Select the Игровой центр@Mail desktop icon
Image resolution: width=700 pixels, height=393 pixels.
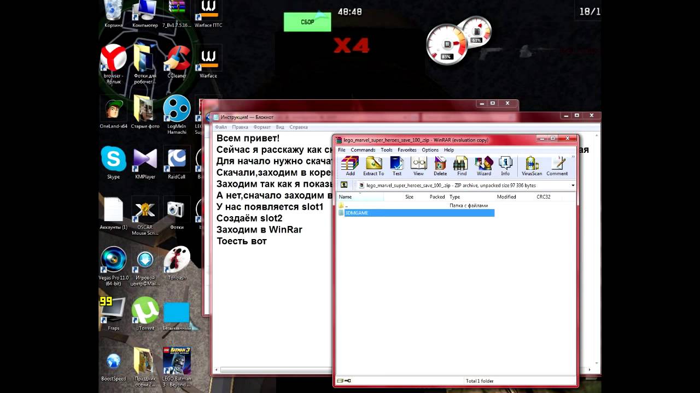[145, 266]
